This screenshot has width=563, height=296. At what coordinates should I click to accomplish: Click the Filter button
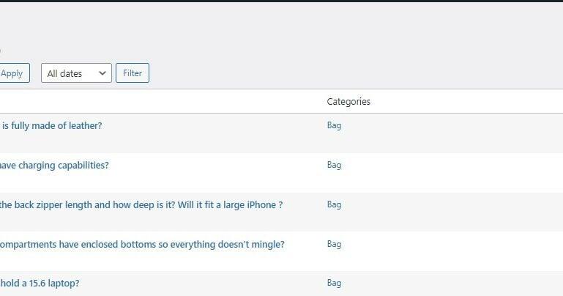133,73
